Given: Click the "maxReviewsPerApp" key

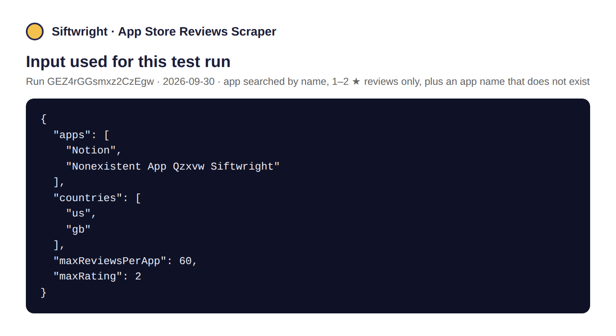Looking at the screenshot, I should click(x=110, y=261).
